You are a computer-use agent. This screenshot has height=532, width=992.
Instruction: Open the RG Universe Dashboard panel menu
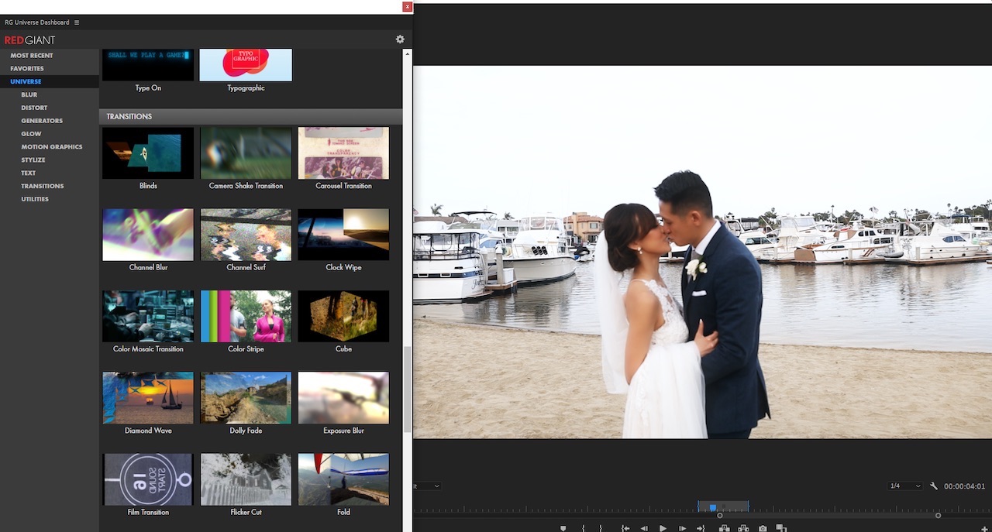75,22
